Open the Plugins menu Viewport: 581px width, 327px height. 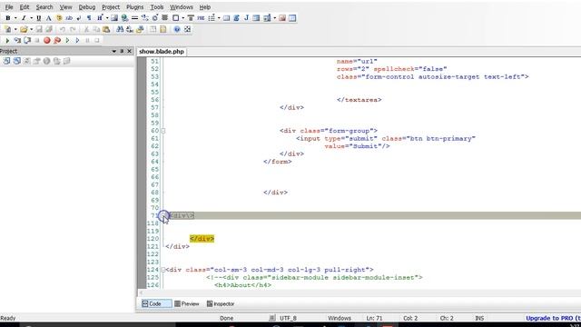134,7
